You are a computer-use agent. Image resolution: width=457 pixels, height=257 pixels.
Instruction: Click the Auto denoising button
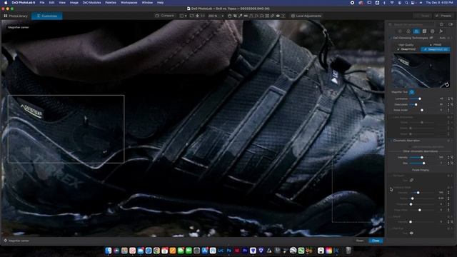[443, 38]
